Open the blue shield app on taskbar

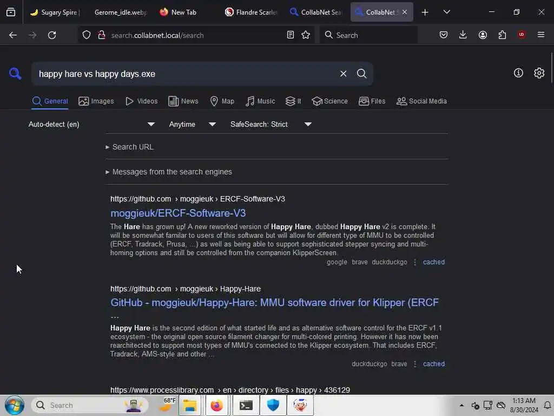273,405
